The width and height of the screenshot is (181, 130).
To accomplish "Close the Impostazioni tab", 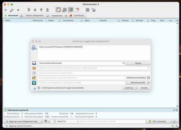I will [66, 16].
